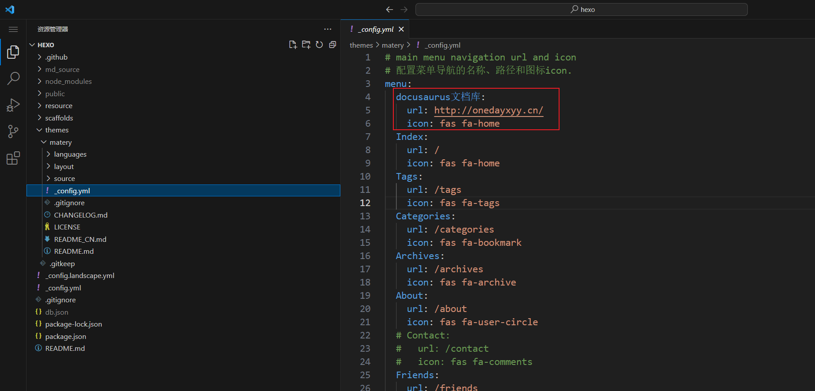Click 'fas fa-archive' value on line 18
815x391 pixels.
478,282
